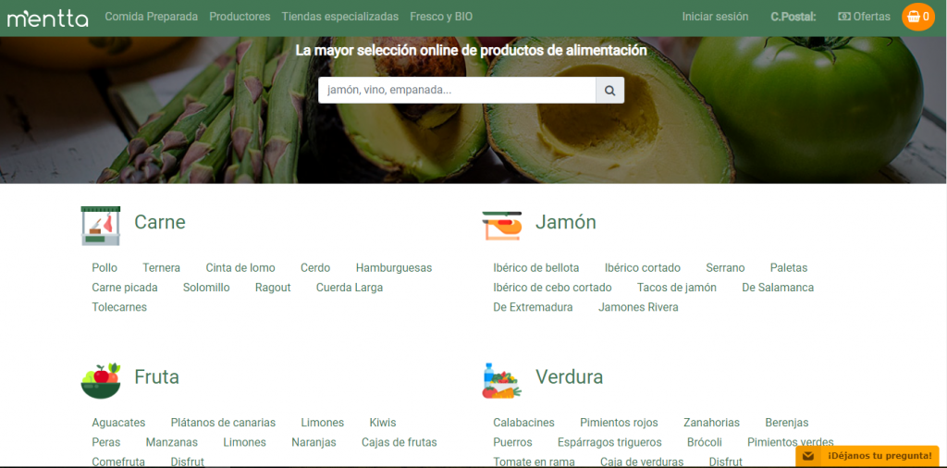
Task: Click the Carne butcher stall icon
Action: [x=100, y=225]
